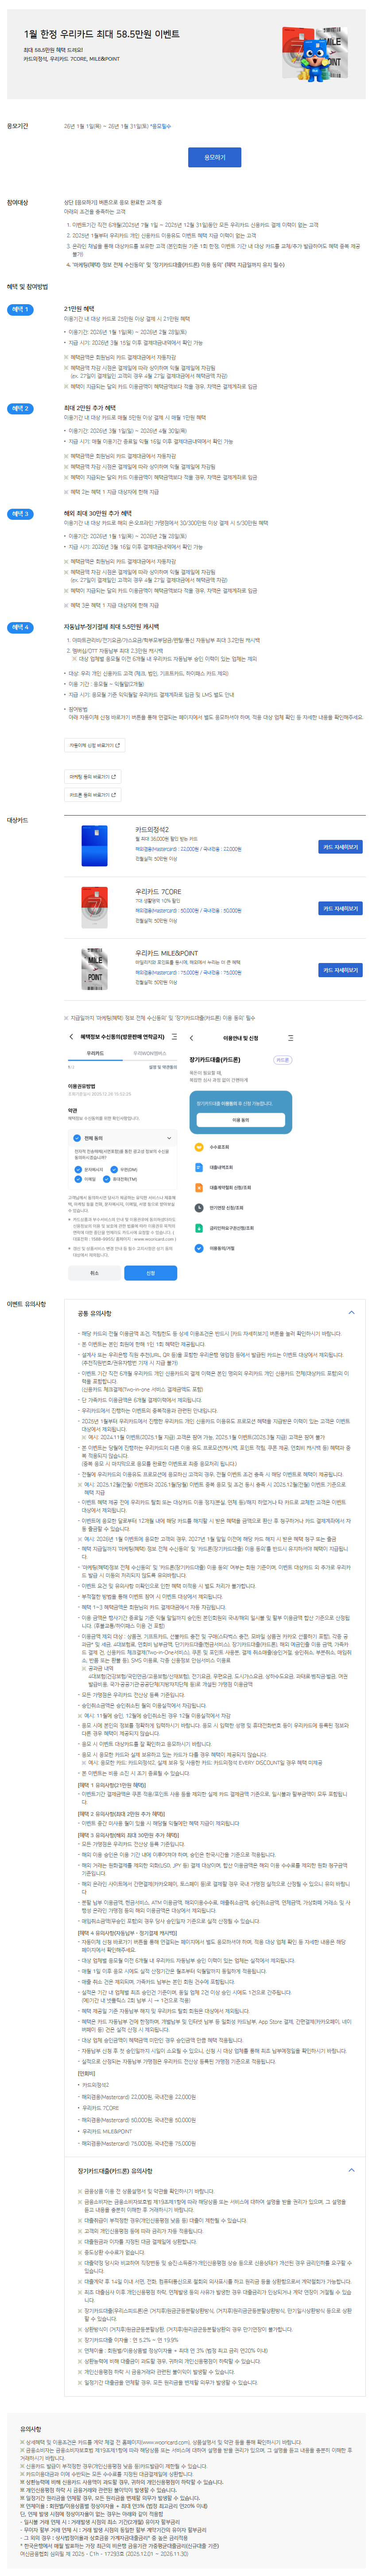
Task: Open 자동이체 신청 바로가기 link
Action: pyautogui.click(x=94, y=745)
